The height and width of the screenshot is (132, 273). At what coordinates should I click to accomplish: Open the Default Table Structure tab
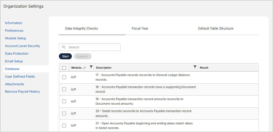215,28
